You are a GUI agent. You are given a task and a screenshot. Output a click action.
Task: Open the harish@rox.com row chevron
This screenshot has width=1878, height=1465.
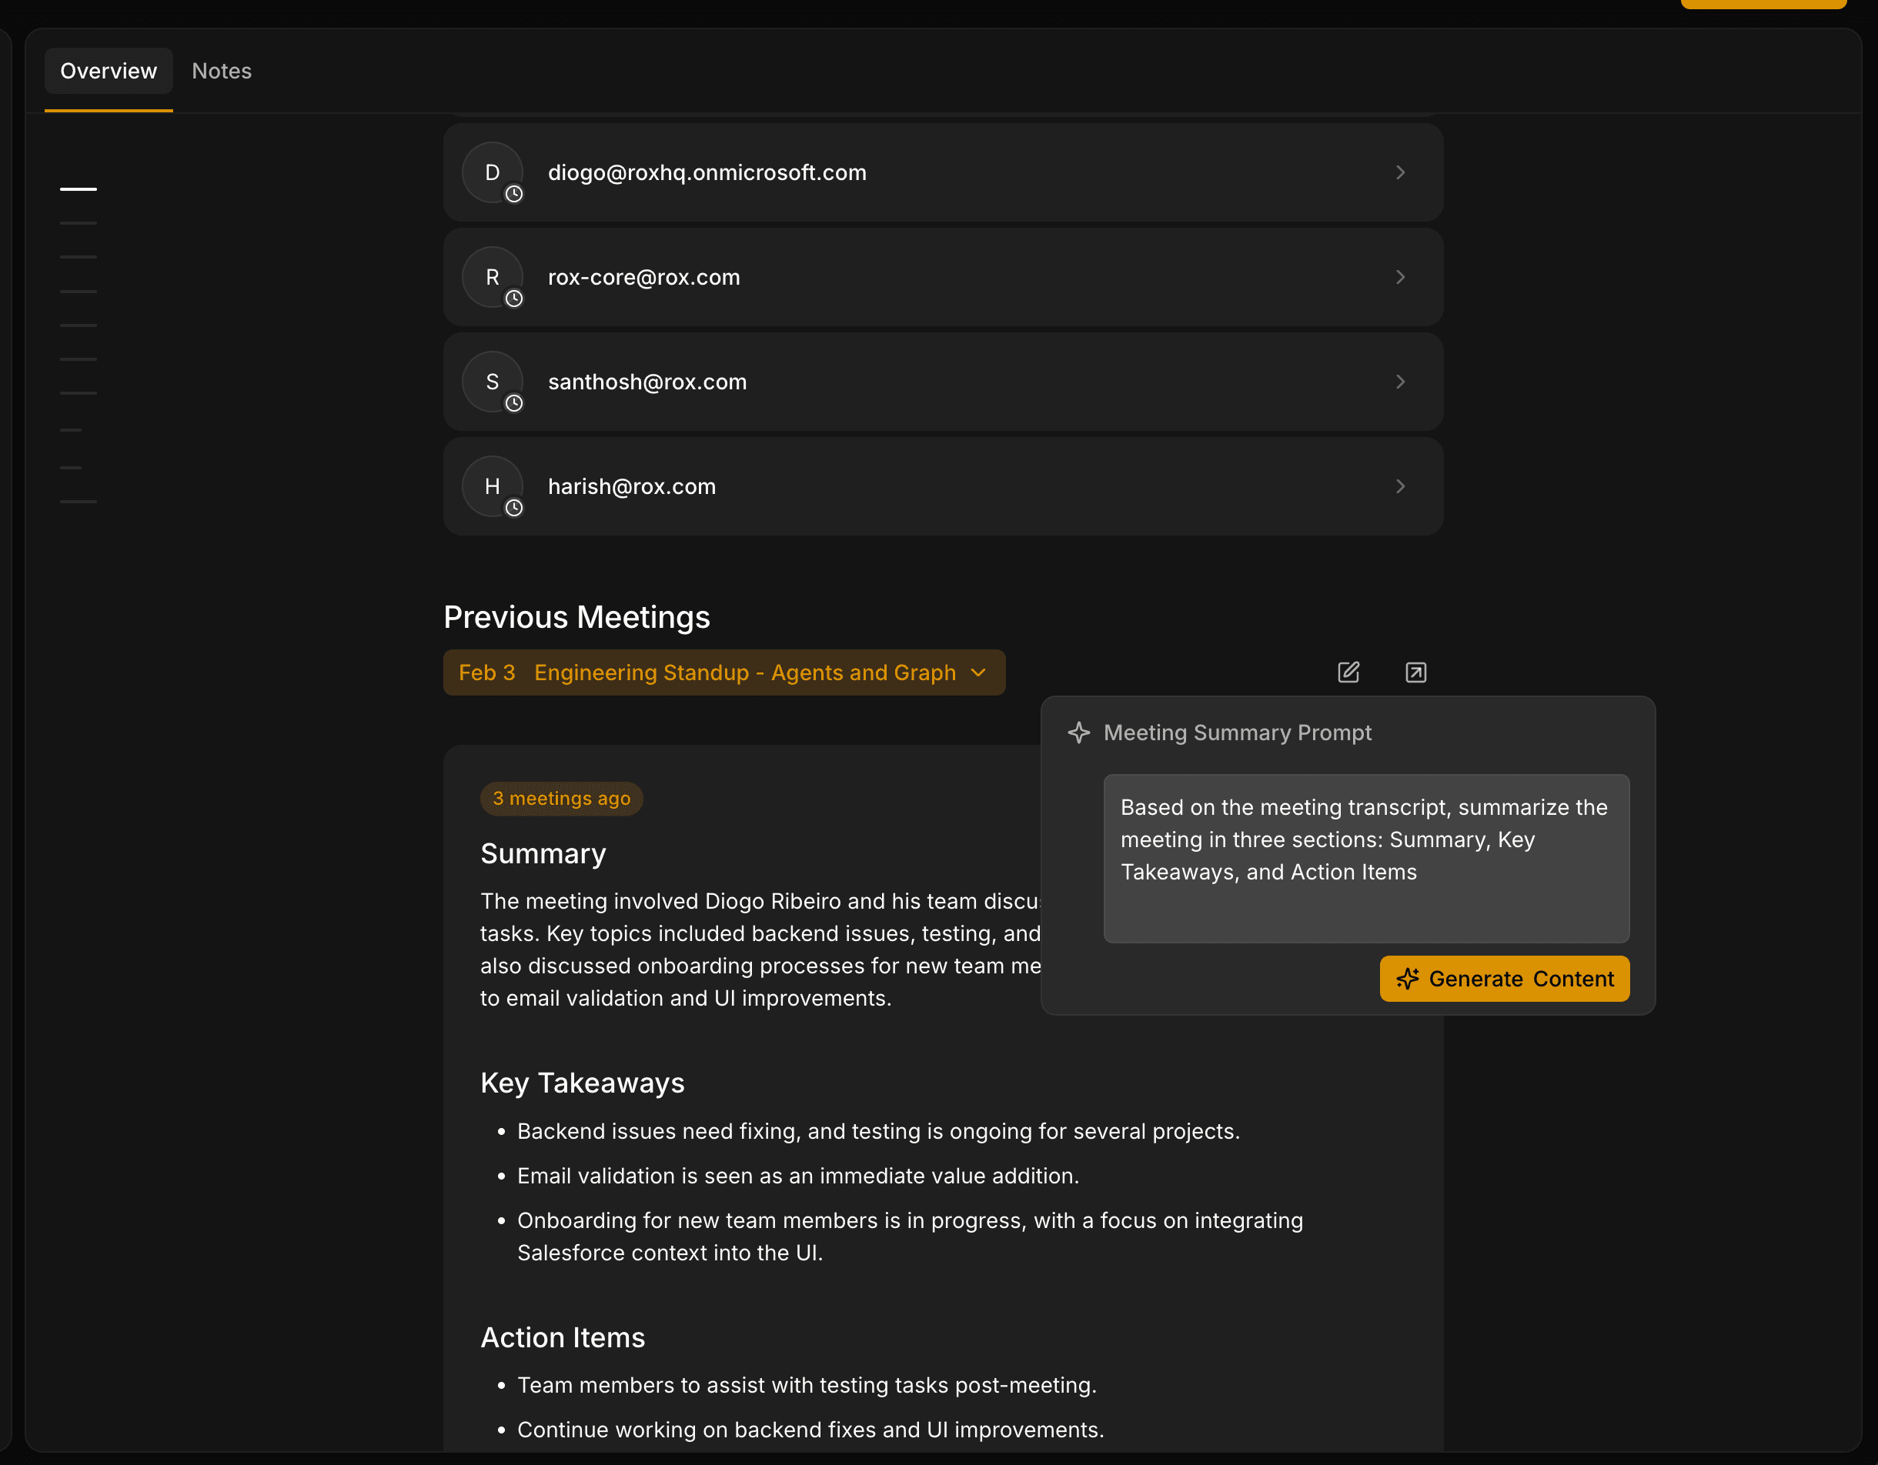[x=1400, y=486]
